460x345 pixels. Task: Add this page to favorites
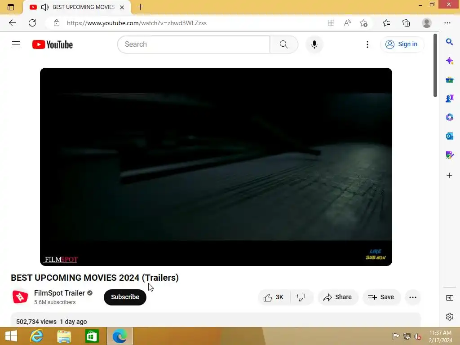[364, 23]
